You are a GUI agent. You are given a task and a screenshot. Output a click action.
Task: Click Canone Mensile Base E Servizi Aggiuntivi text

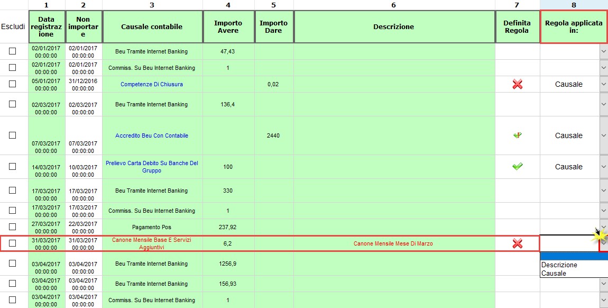pyautogui.click(x=152, y=243)
